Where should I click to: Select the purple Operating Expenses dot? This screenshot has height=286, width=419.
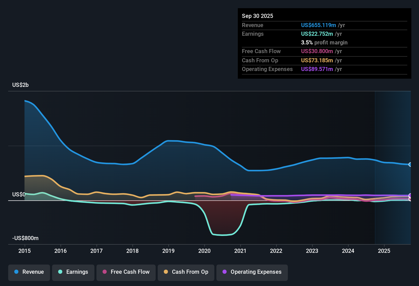225,272
